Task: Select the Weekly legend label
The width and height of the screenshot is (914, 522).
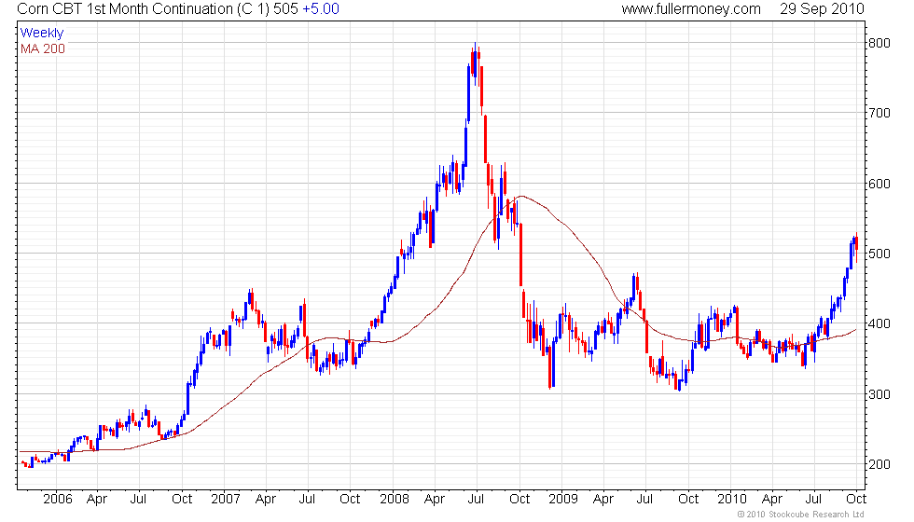Action: click(x=41, y=34)
